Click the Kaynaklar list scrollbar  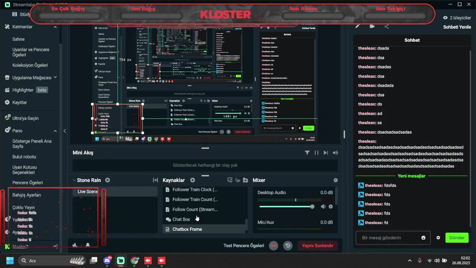click(x=246, y=224)
